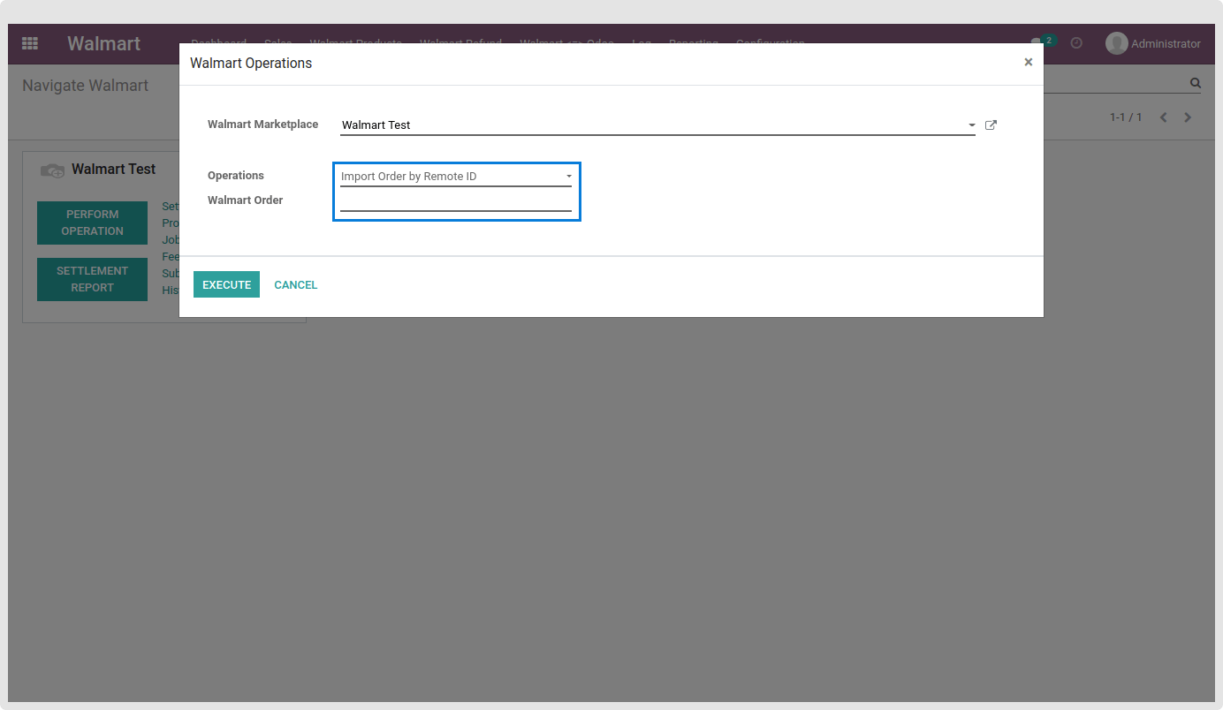Screen dimensions: 1223x710
Task: Click the Walmart Marketplace field label
Action: click(262, 125)
